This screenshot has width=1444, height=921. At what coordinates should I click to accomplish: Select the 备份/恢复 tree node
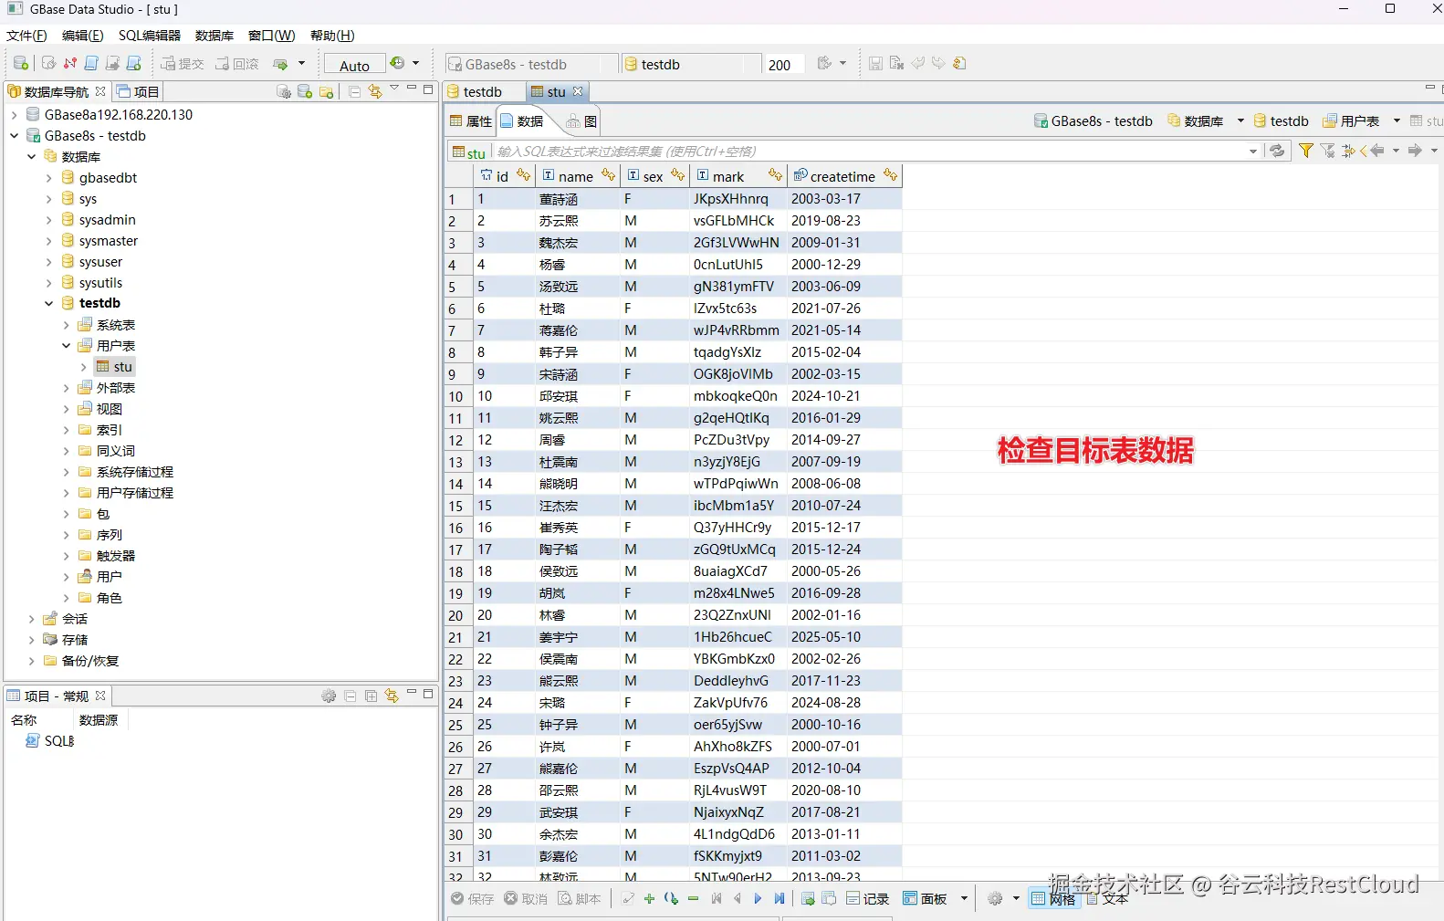(x=80, y=661)
